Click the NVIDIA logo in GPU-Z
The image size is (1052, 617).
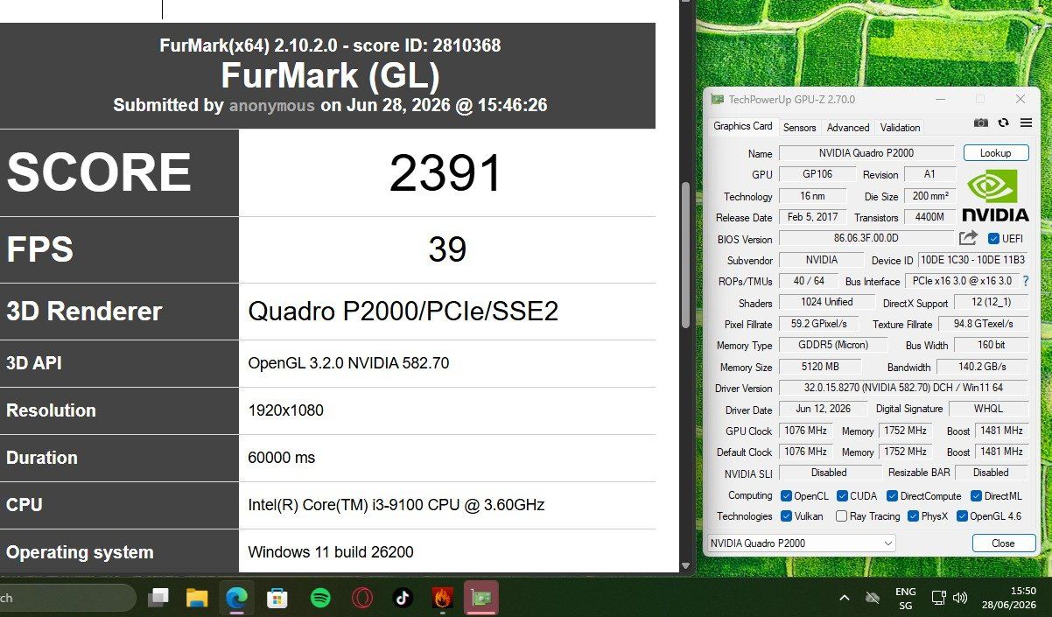[995, 195]
